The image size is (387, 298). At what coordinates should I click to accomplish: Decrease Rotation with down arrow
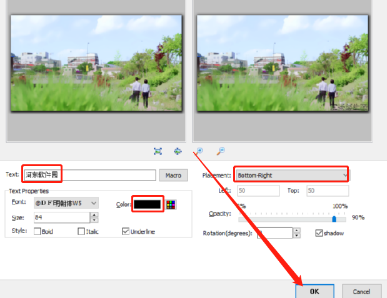(296, 236)
